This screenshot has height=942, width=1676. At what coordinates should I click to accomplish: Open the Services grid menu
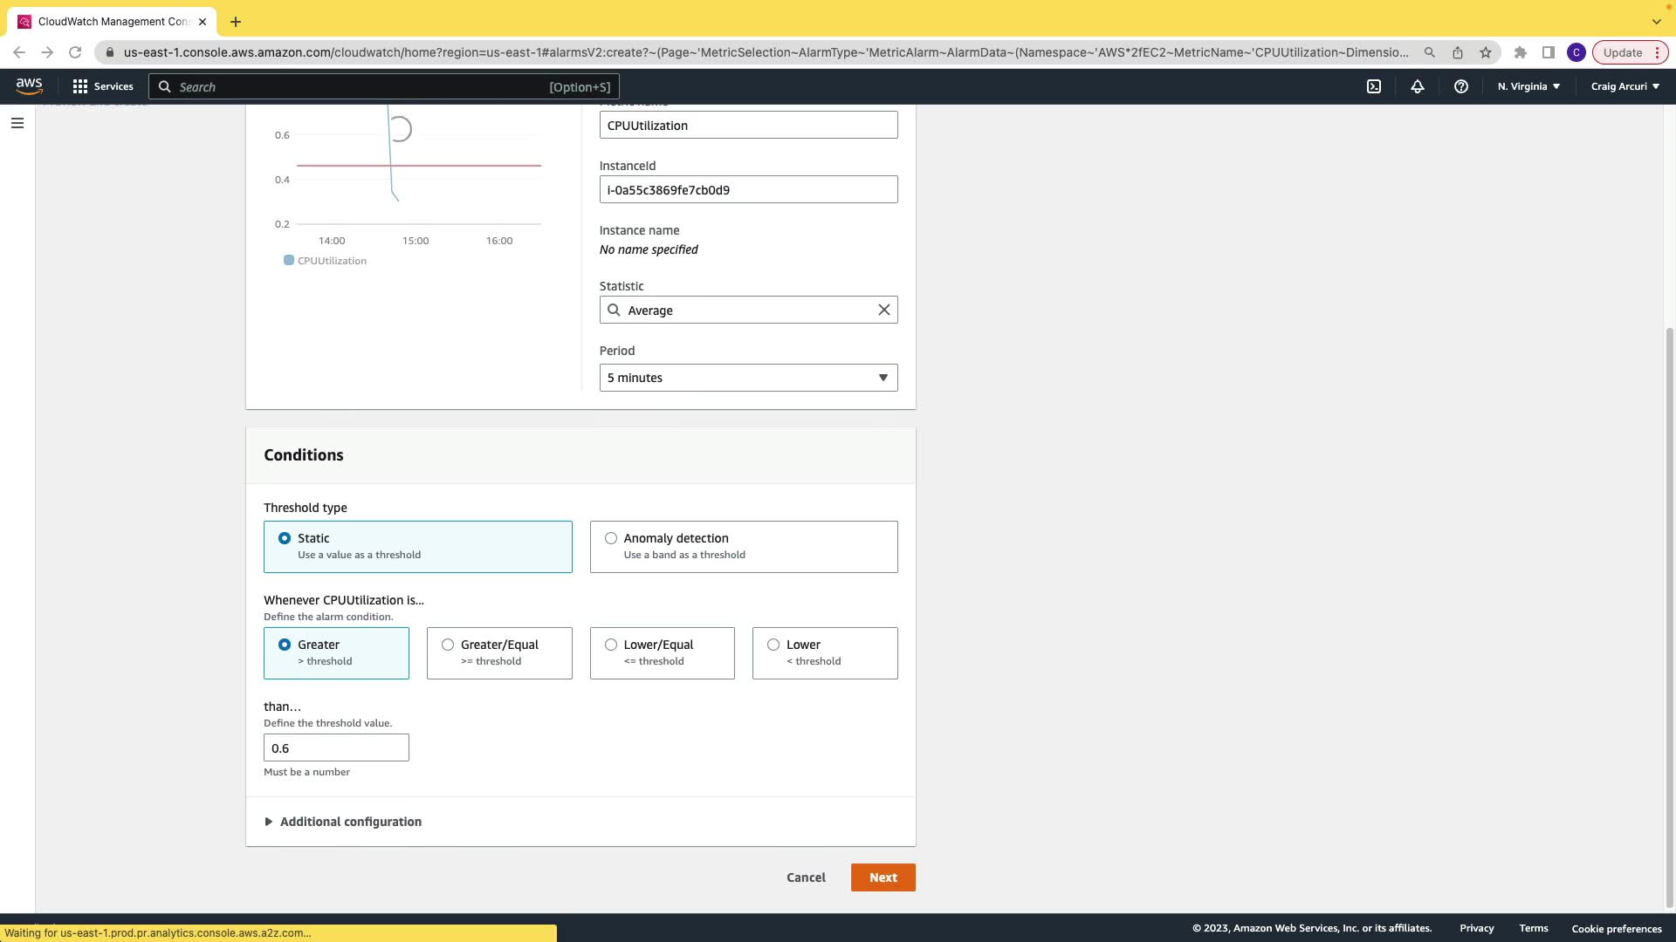click(103, 86)
